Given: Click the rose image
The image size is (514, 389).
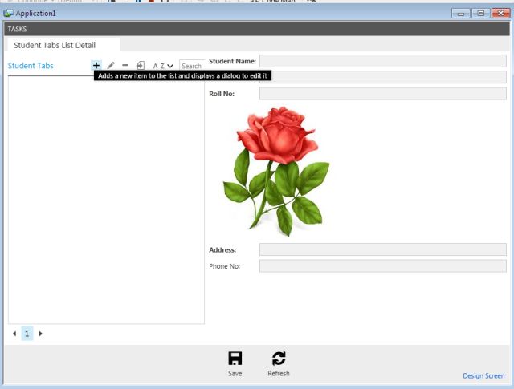Looking at the screenshot, I should point(276,171).
